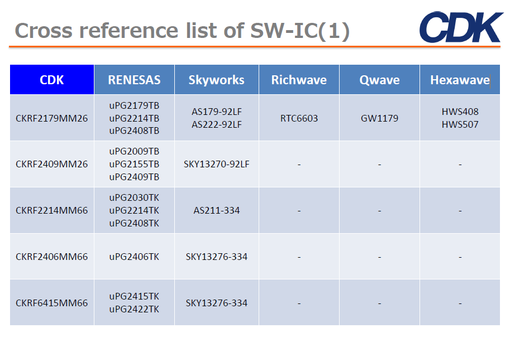Screen dimensions: 510x357
Task: Select the CKRF2179MM26 cell
Action: 52,118
